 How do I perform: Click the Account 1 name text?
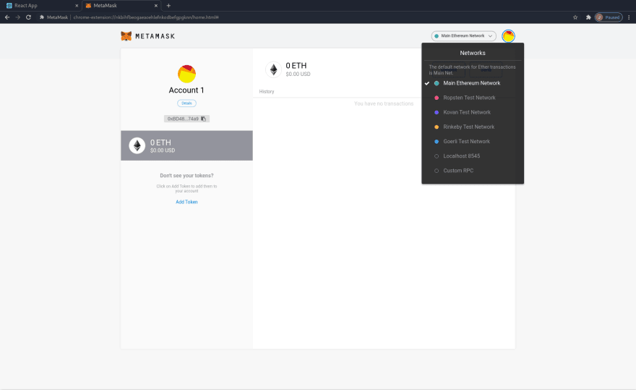pyautogui.click(x=186, y=90)
